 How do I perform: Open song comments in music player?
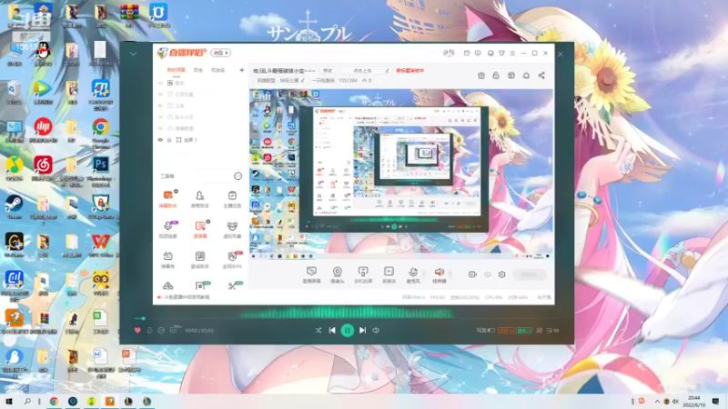[175, 330]
